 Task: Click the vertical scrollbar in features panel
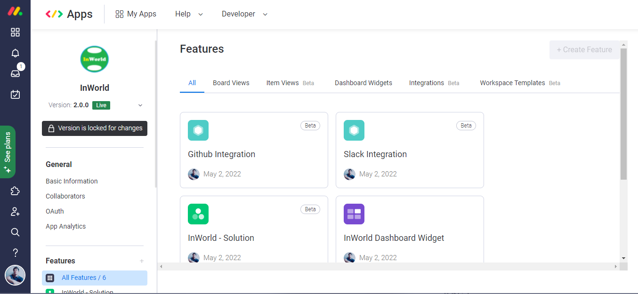pos(623,114)
